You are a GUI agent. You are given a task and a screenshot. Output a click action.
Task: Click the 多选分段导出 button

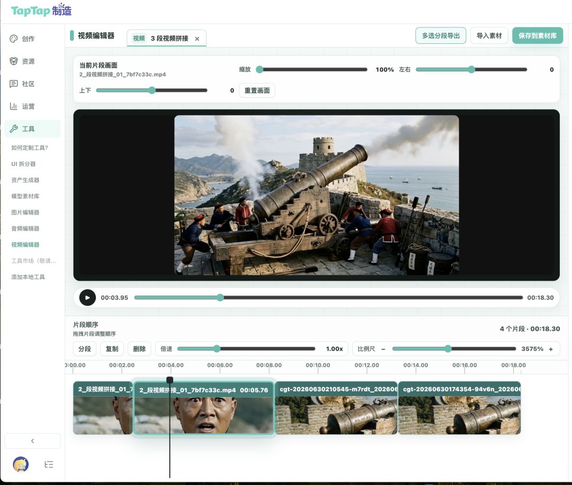coord(441,35)
